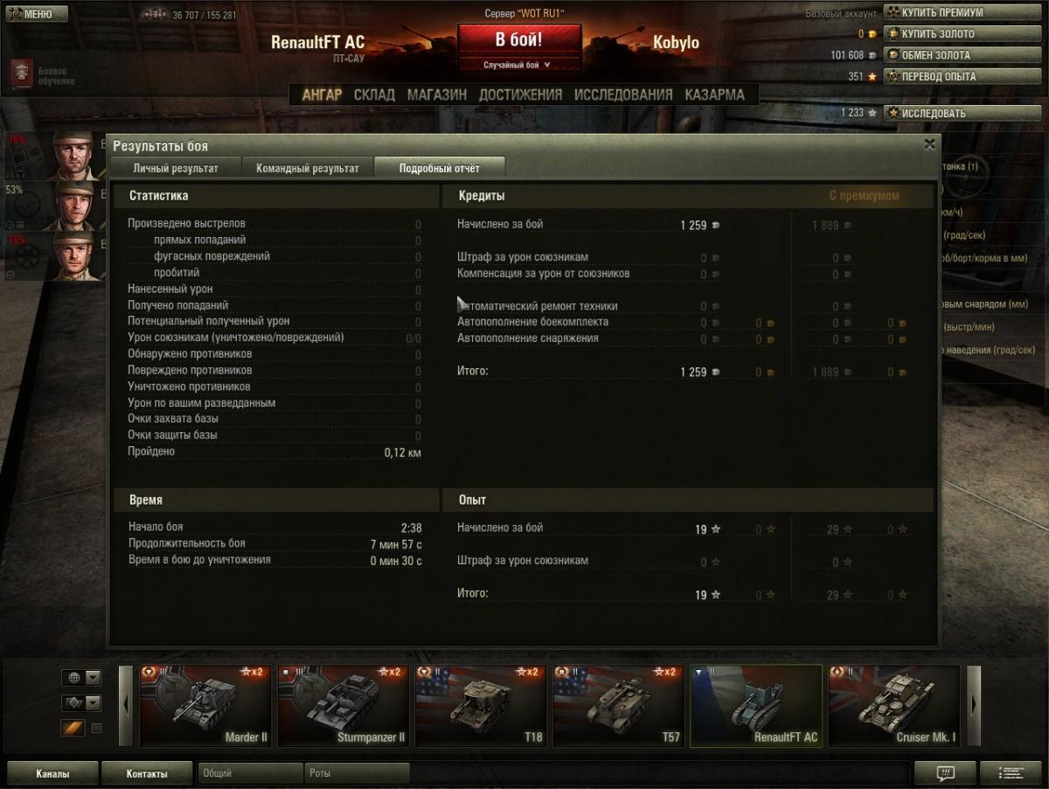Image resolution: width=1049 pixels, height=789 pixels.
Task: Click ПЕРЕВОД ОПЫТА button
Action: [962, 76]
